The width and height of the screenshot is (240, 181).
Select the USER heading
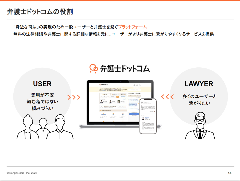pos(42,84)
